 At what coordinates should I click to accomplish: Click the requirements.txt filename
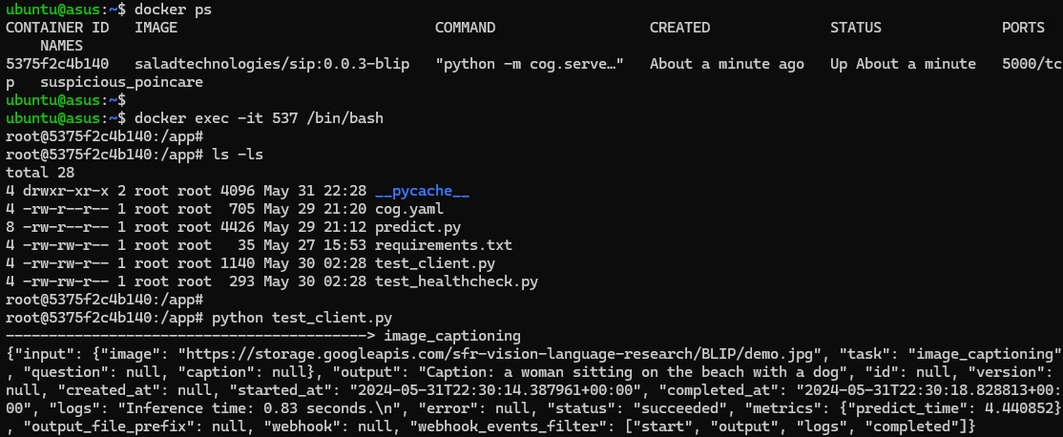[x=444, y=245]
